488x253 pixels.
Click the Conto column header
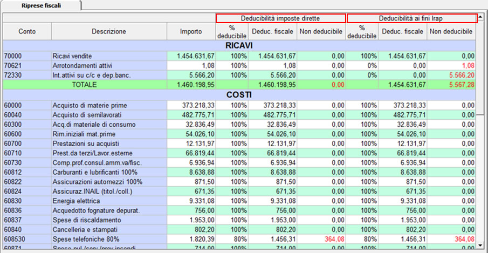[x=27, y=31]
